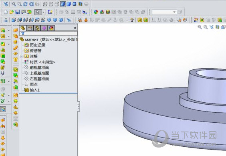Toggle heads-up Section View icon
The height and width of the screenshot is (156, 226).
[217, 27]
